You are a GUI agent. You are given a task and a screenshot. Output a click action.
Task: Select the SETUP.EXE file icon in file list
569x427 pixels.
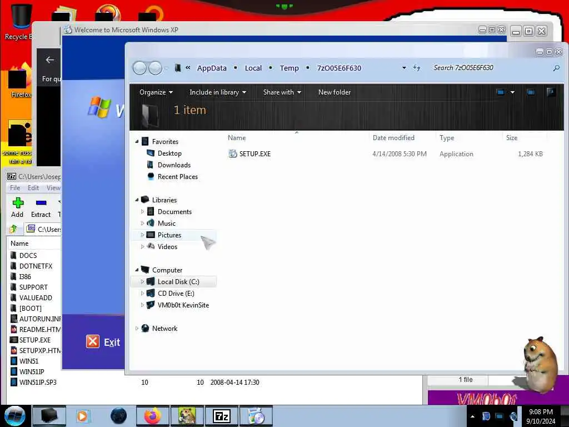[233, 154]
